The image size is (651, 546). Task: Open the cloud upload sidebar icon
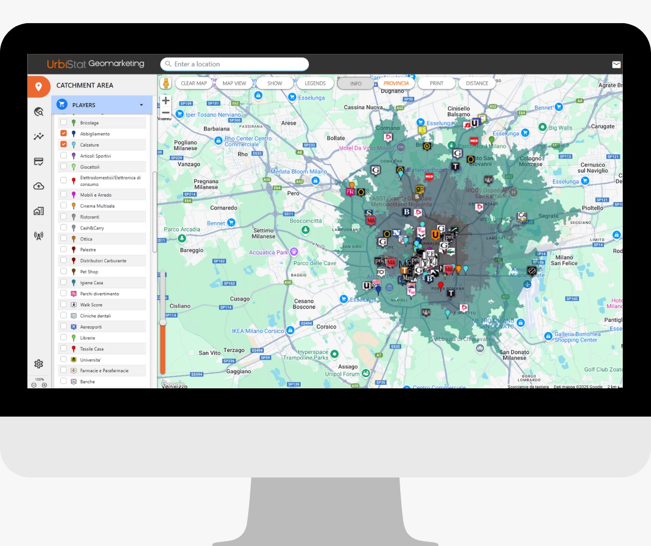click(39, 186)
